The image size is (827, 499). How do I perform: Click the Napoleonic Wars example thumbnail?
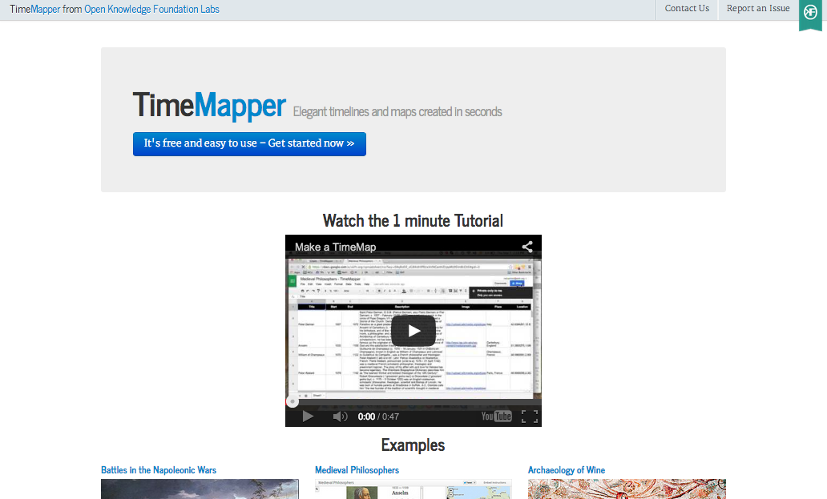[199, 489]
